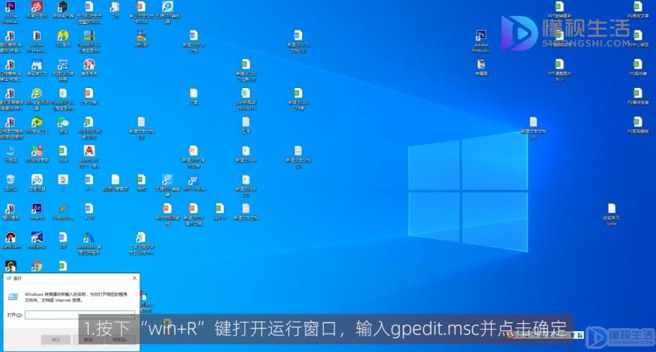Select the AutoCAD red A icon
Viewport: 656px width, 352px height.
click(89, 151)
